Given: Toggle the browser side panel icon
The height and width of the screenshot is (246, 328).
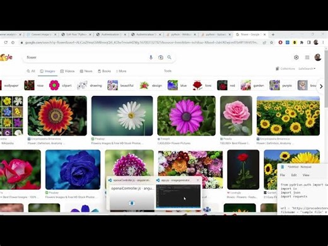Looking at the screenshot, I should pos(308,42).
